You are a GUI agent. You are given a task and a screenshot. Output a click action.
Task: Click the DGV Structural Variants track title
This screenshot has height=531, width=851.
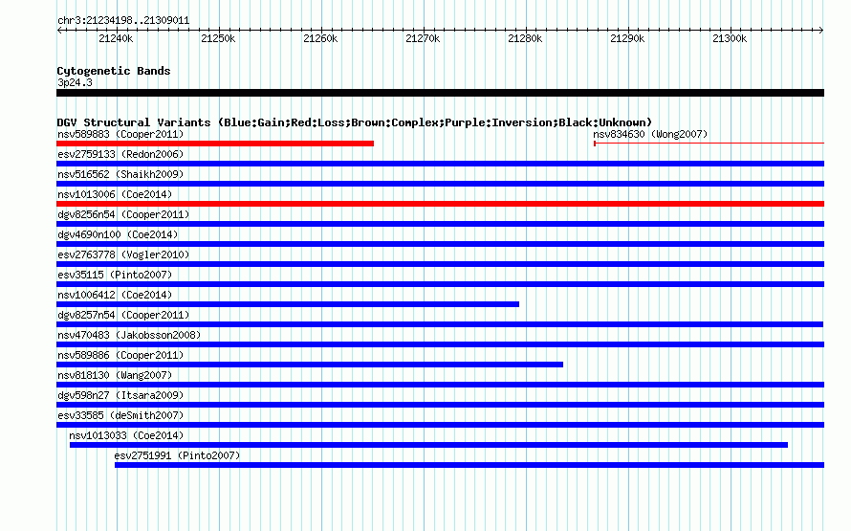click(355, 122)
